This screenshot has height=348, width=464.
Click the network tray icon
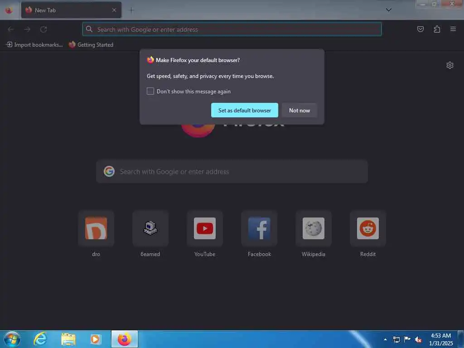coord(396,339)
